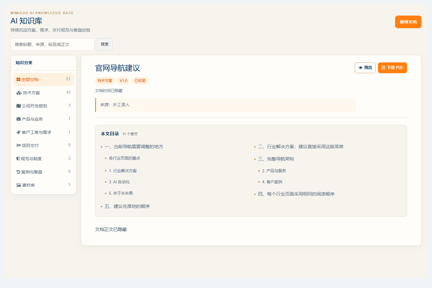Screen dimensions: 432x288
Task: Click the V1.0 version tag
Action: click(x=123, y=81)
